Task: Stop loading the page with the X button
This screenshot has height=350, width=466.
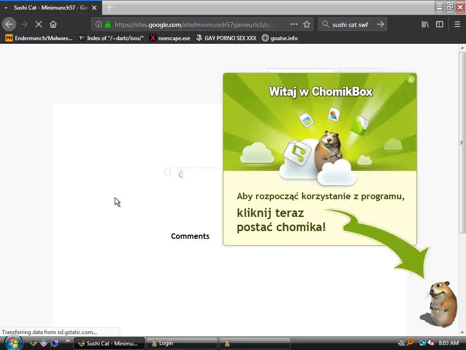Action: pos(39,25)
